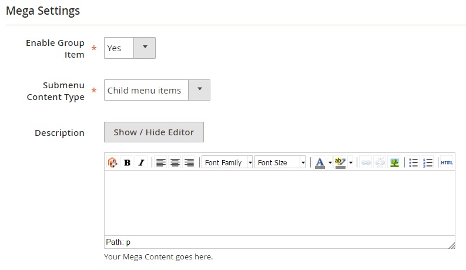Open the Enable Group Item dropdown

click(x=130, y=48)
